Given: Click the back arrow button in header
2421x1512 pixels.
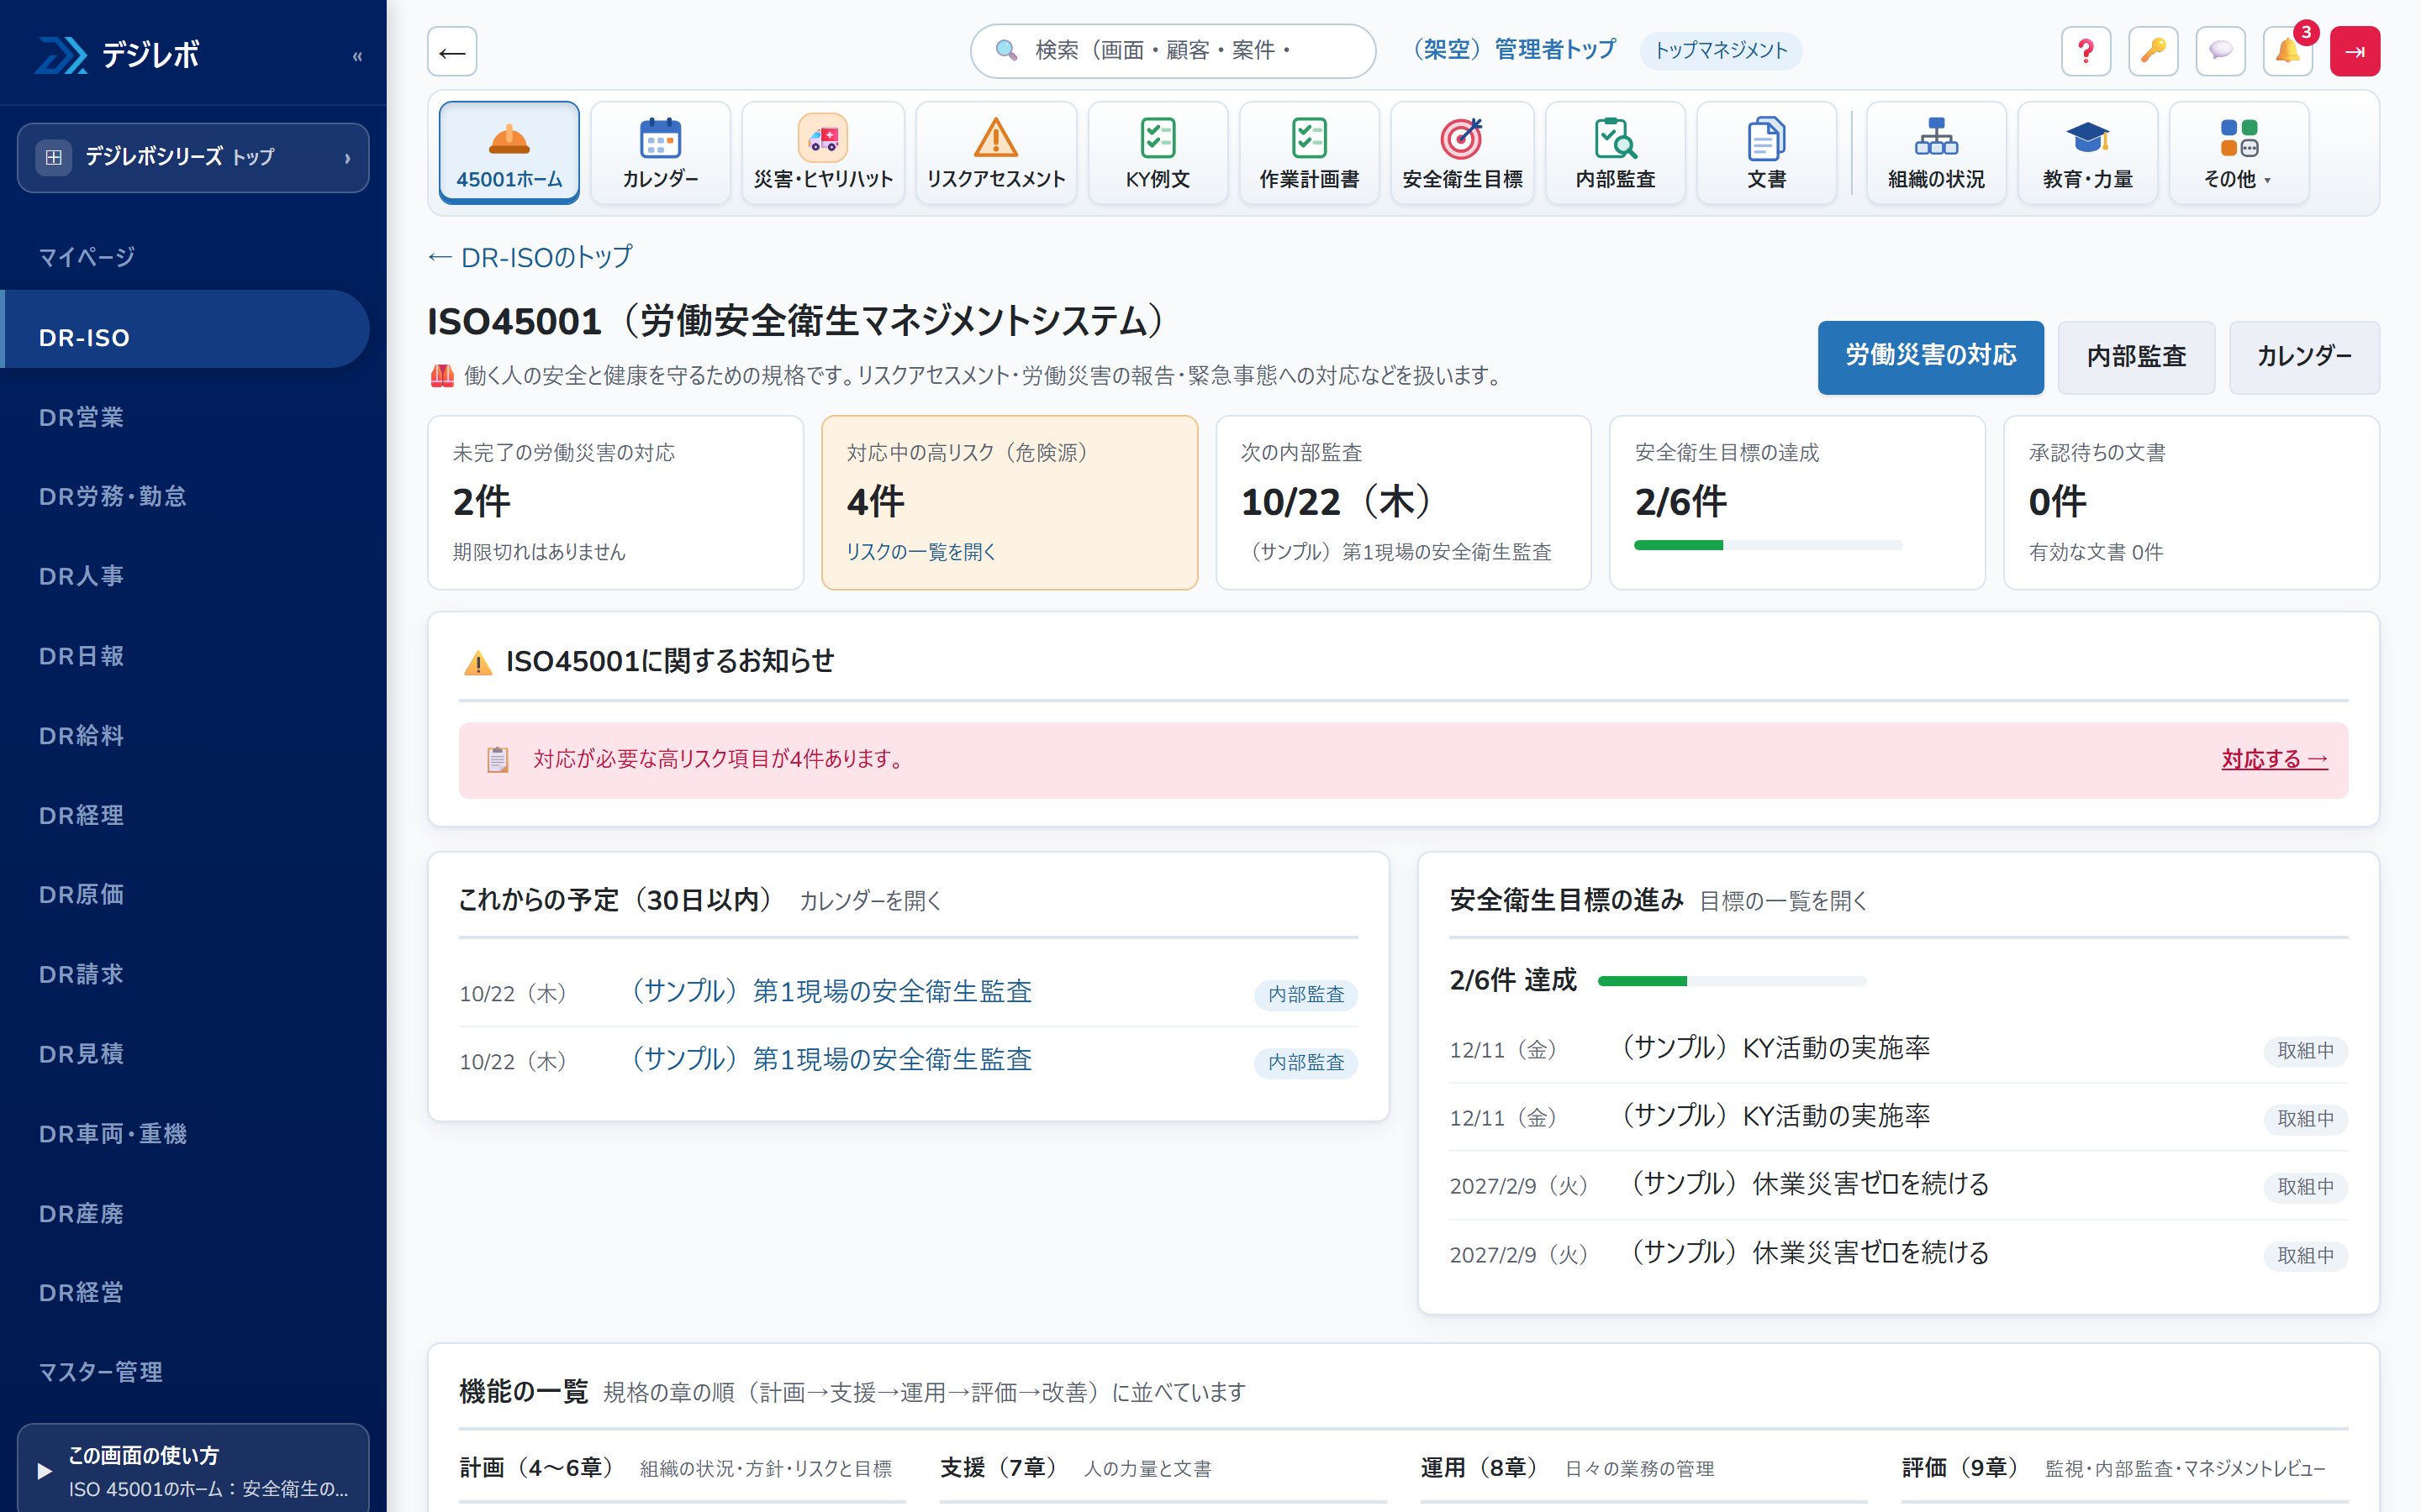Looking at the screenshot, I should [452, 51].
